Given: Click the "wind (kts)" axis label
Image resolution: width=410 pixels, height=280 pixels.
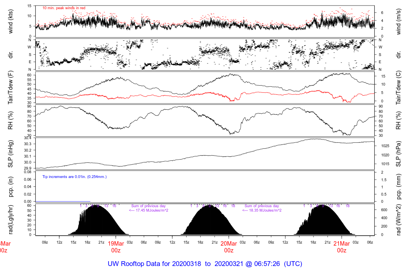Looking at the screenshot, I should [10, 22].
